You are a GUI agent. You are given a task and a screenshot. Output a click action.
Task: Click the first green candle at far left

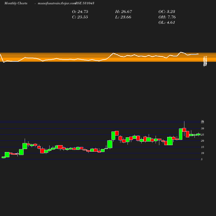point(3,157)
